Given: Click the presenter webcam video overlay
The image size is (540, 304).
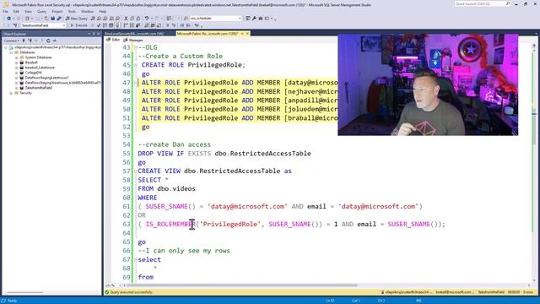Looking at the screenshot, I should pyautogui.click(x=428, y=84).
